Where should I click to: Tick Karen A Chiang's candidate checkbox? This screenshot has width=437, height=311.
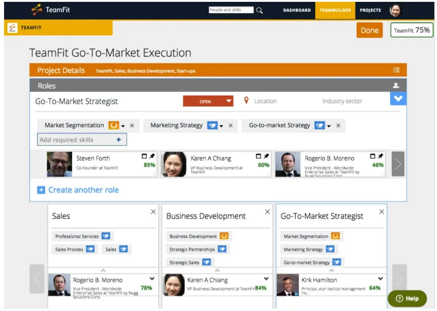click(x=258, y=156)
